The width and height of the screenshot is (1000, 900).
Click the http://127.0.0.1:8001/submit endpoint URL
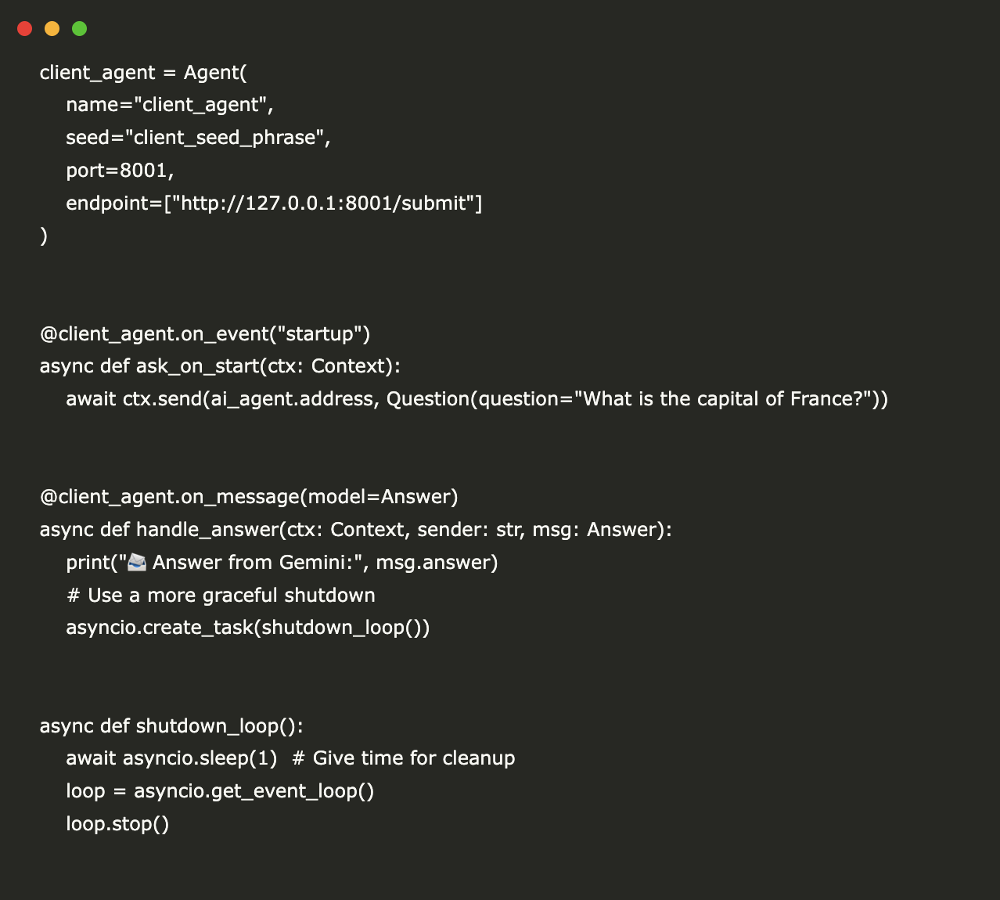327,203
